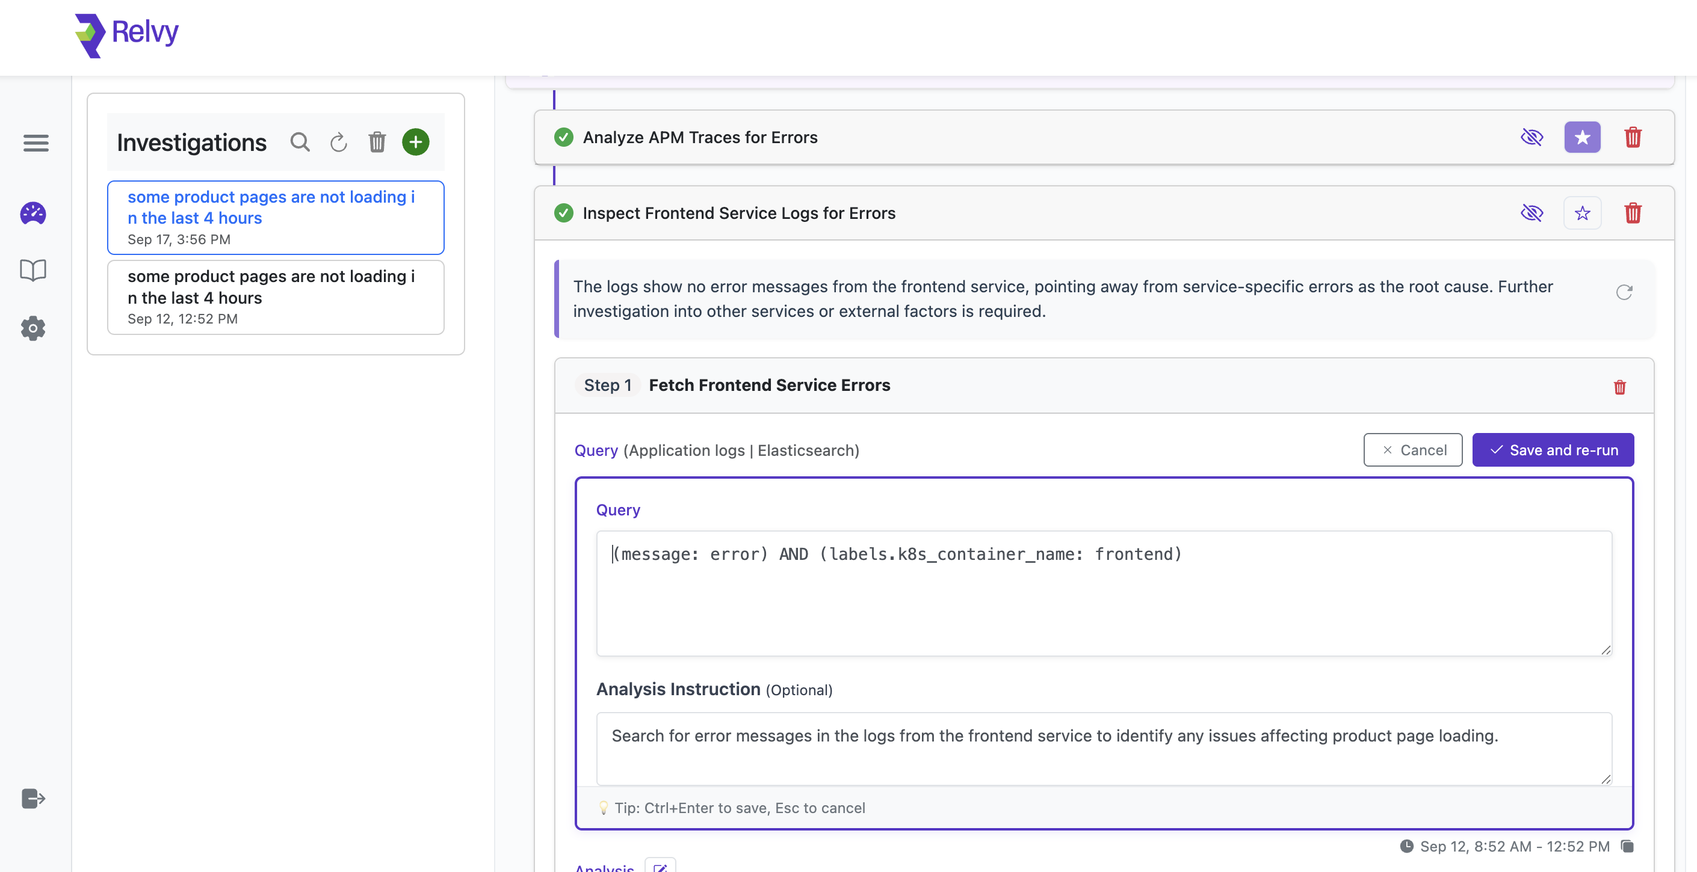Click the search investigations magnifier icon
Screen dimensions: 1697x872
point(300,142)
